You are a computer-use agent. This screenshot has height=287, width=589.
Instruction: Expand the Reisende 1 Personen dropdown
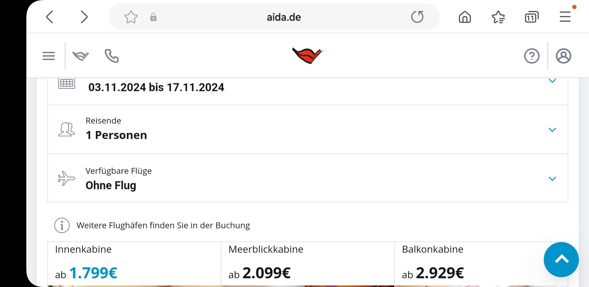coord(308,129)
